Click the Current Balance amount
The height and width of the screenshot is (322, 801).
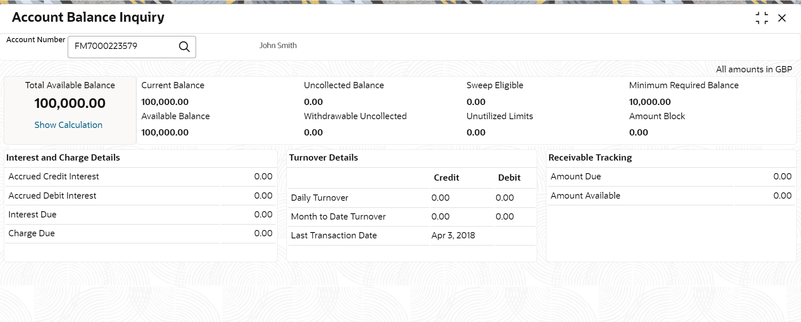tap(165, 102)
